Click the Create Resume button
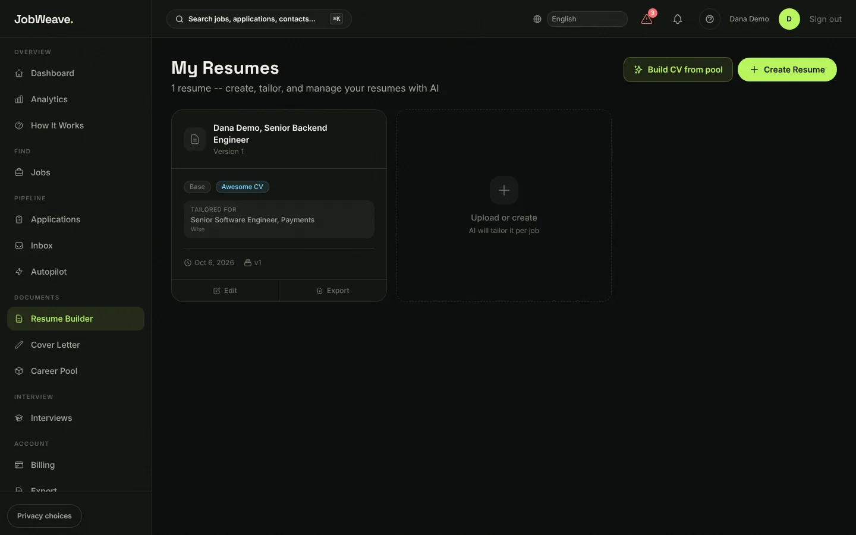This screenshot has height=535, width=856. pyautogui.click(x=787, y=70)
